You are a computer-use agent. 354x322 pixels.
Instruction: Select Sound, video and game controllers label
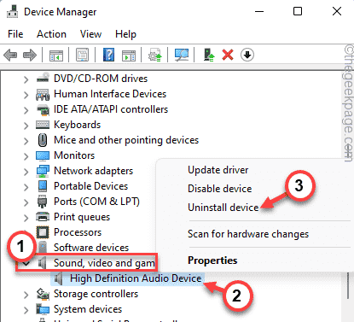104,263
